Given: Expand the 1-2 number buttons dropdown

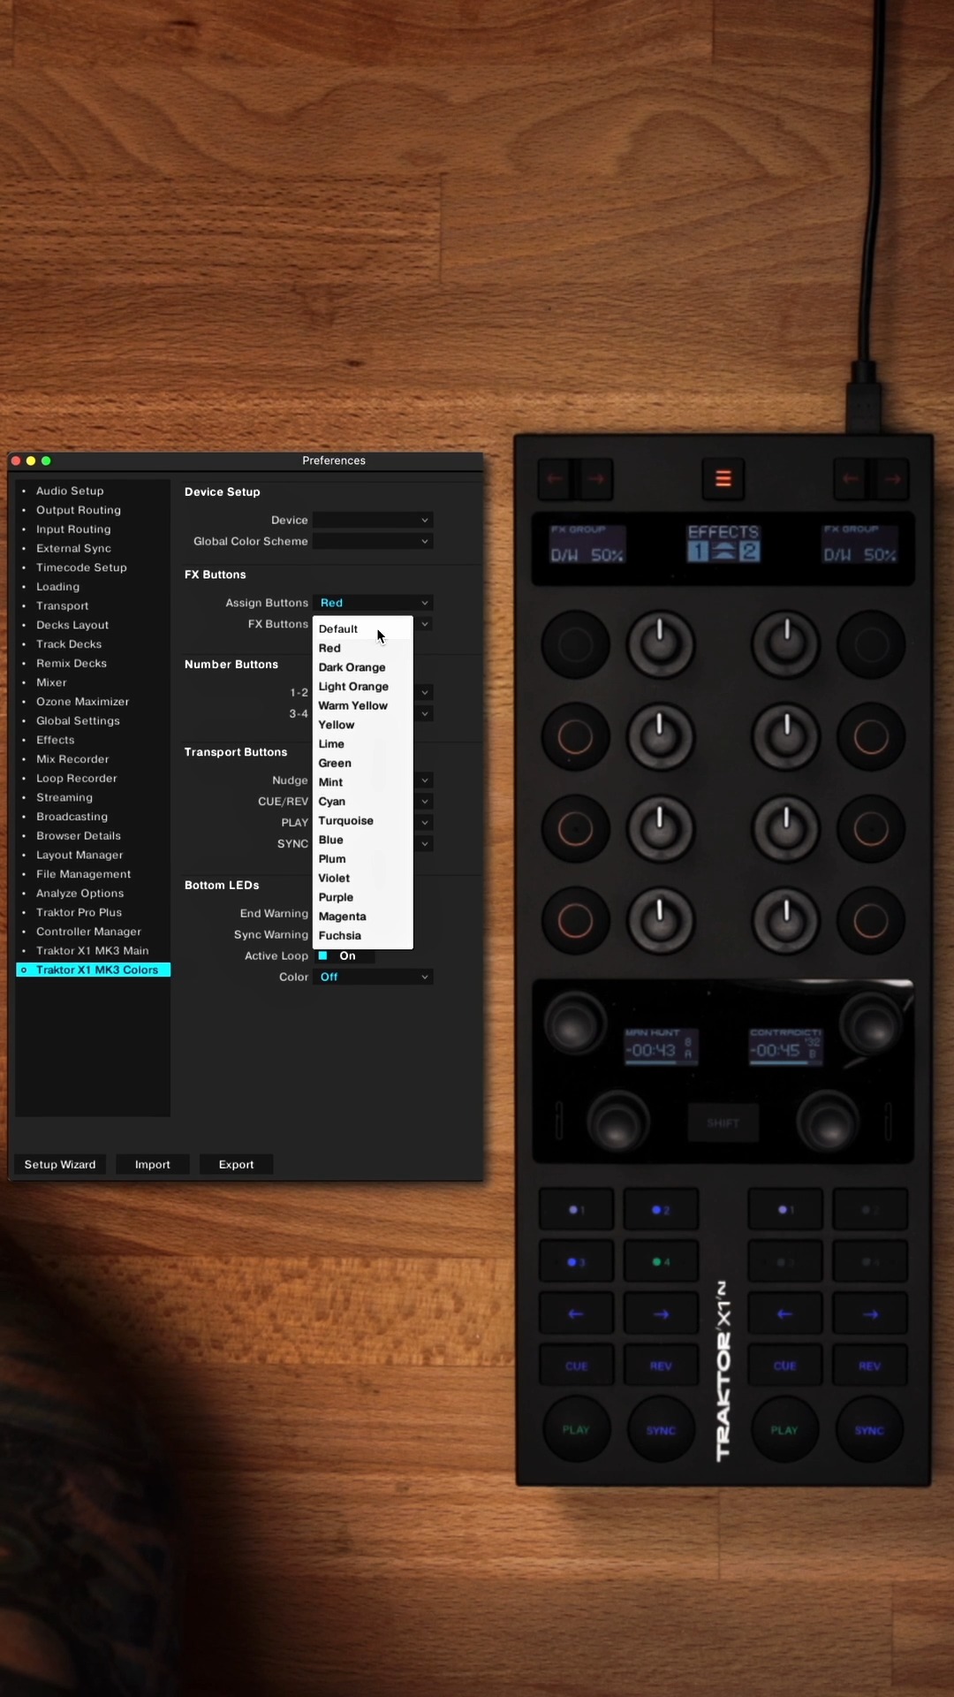Looking at the screenshot, I should click(425, 692).
